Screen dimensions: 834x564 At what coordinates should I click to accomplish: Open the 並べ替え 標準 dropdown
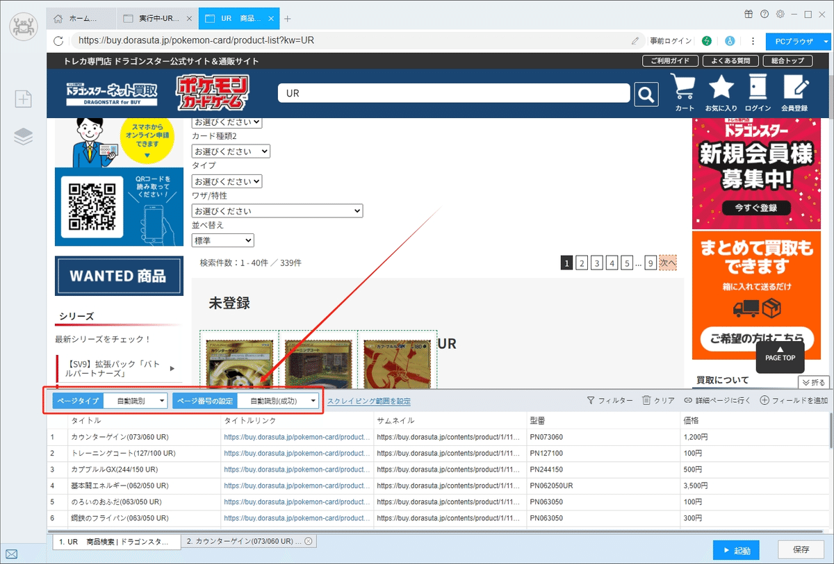pos(223,240)
